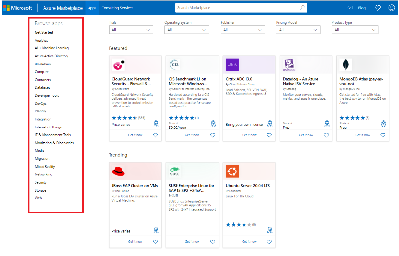Click the MongoDB Atlas leaf logo
Screen dimensions: 399x256
tap(346, 64)
